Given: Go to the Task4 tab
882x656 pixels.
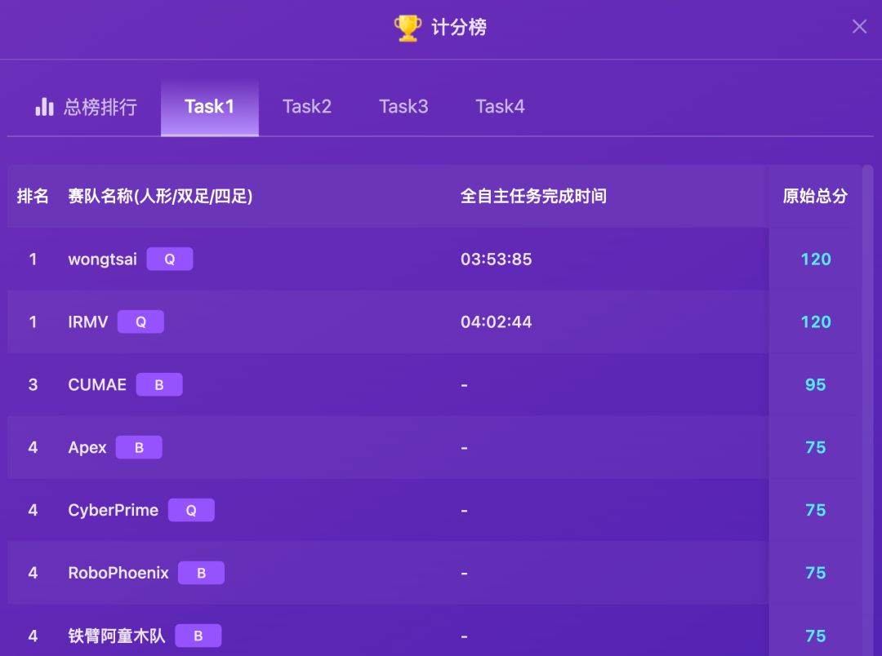Looking at the screenshot, I should (500, 107).
